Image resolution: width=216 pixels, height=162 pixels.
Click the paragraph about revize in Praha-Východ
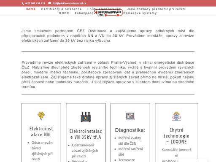108,75
